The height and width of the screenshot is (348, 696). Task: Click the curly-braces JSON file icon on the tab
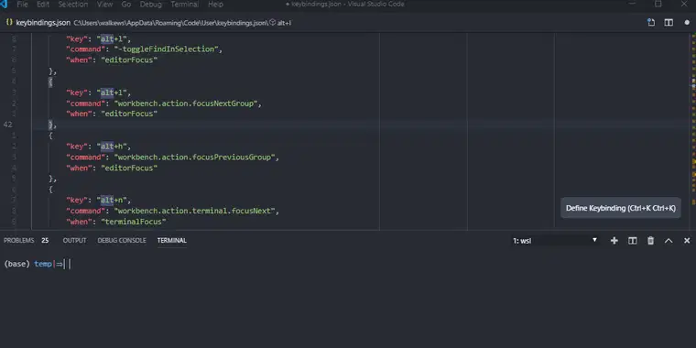point(9,22)
